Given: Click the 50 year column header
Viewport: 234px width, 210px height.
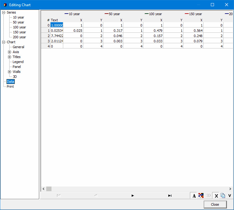Looking at the screenshot, I should coord(113,14).
